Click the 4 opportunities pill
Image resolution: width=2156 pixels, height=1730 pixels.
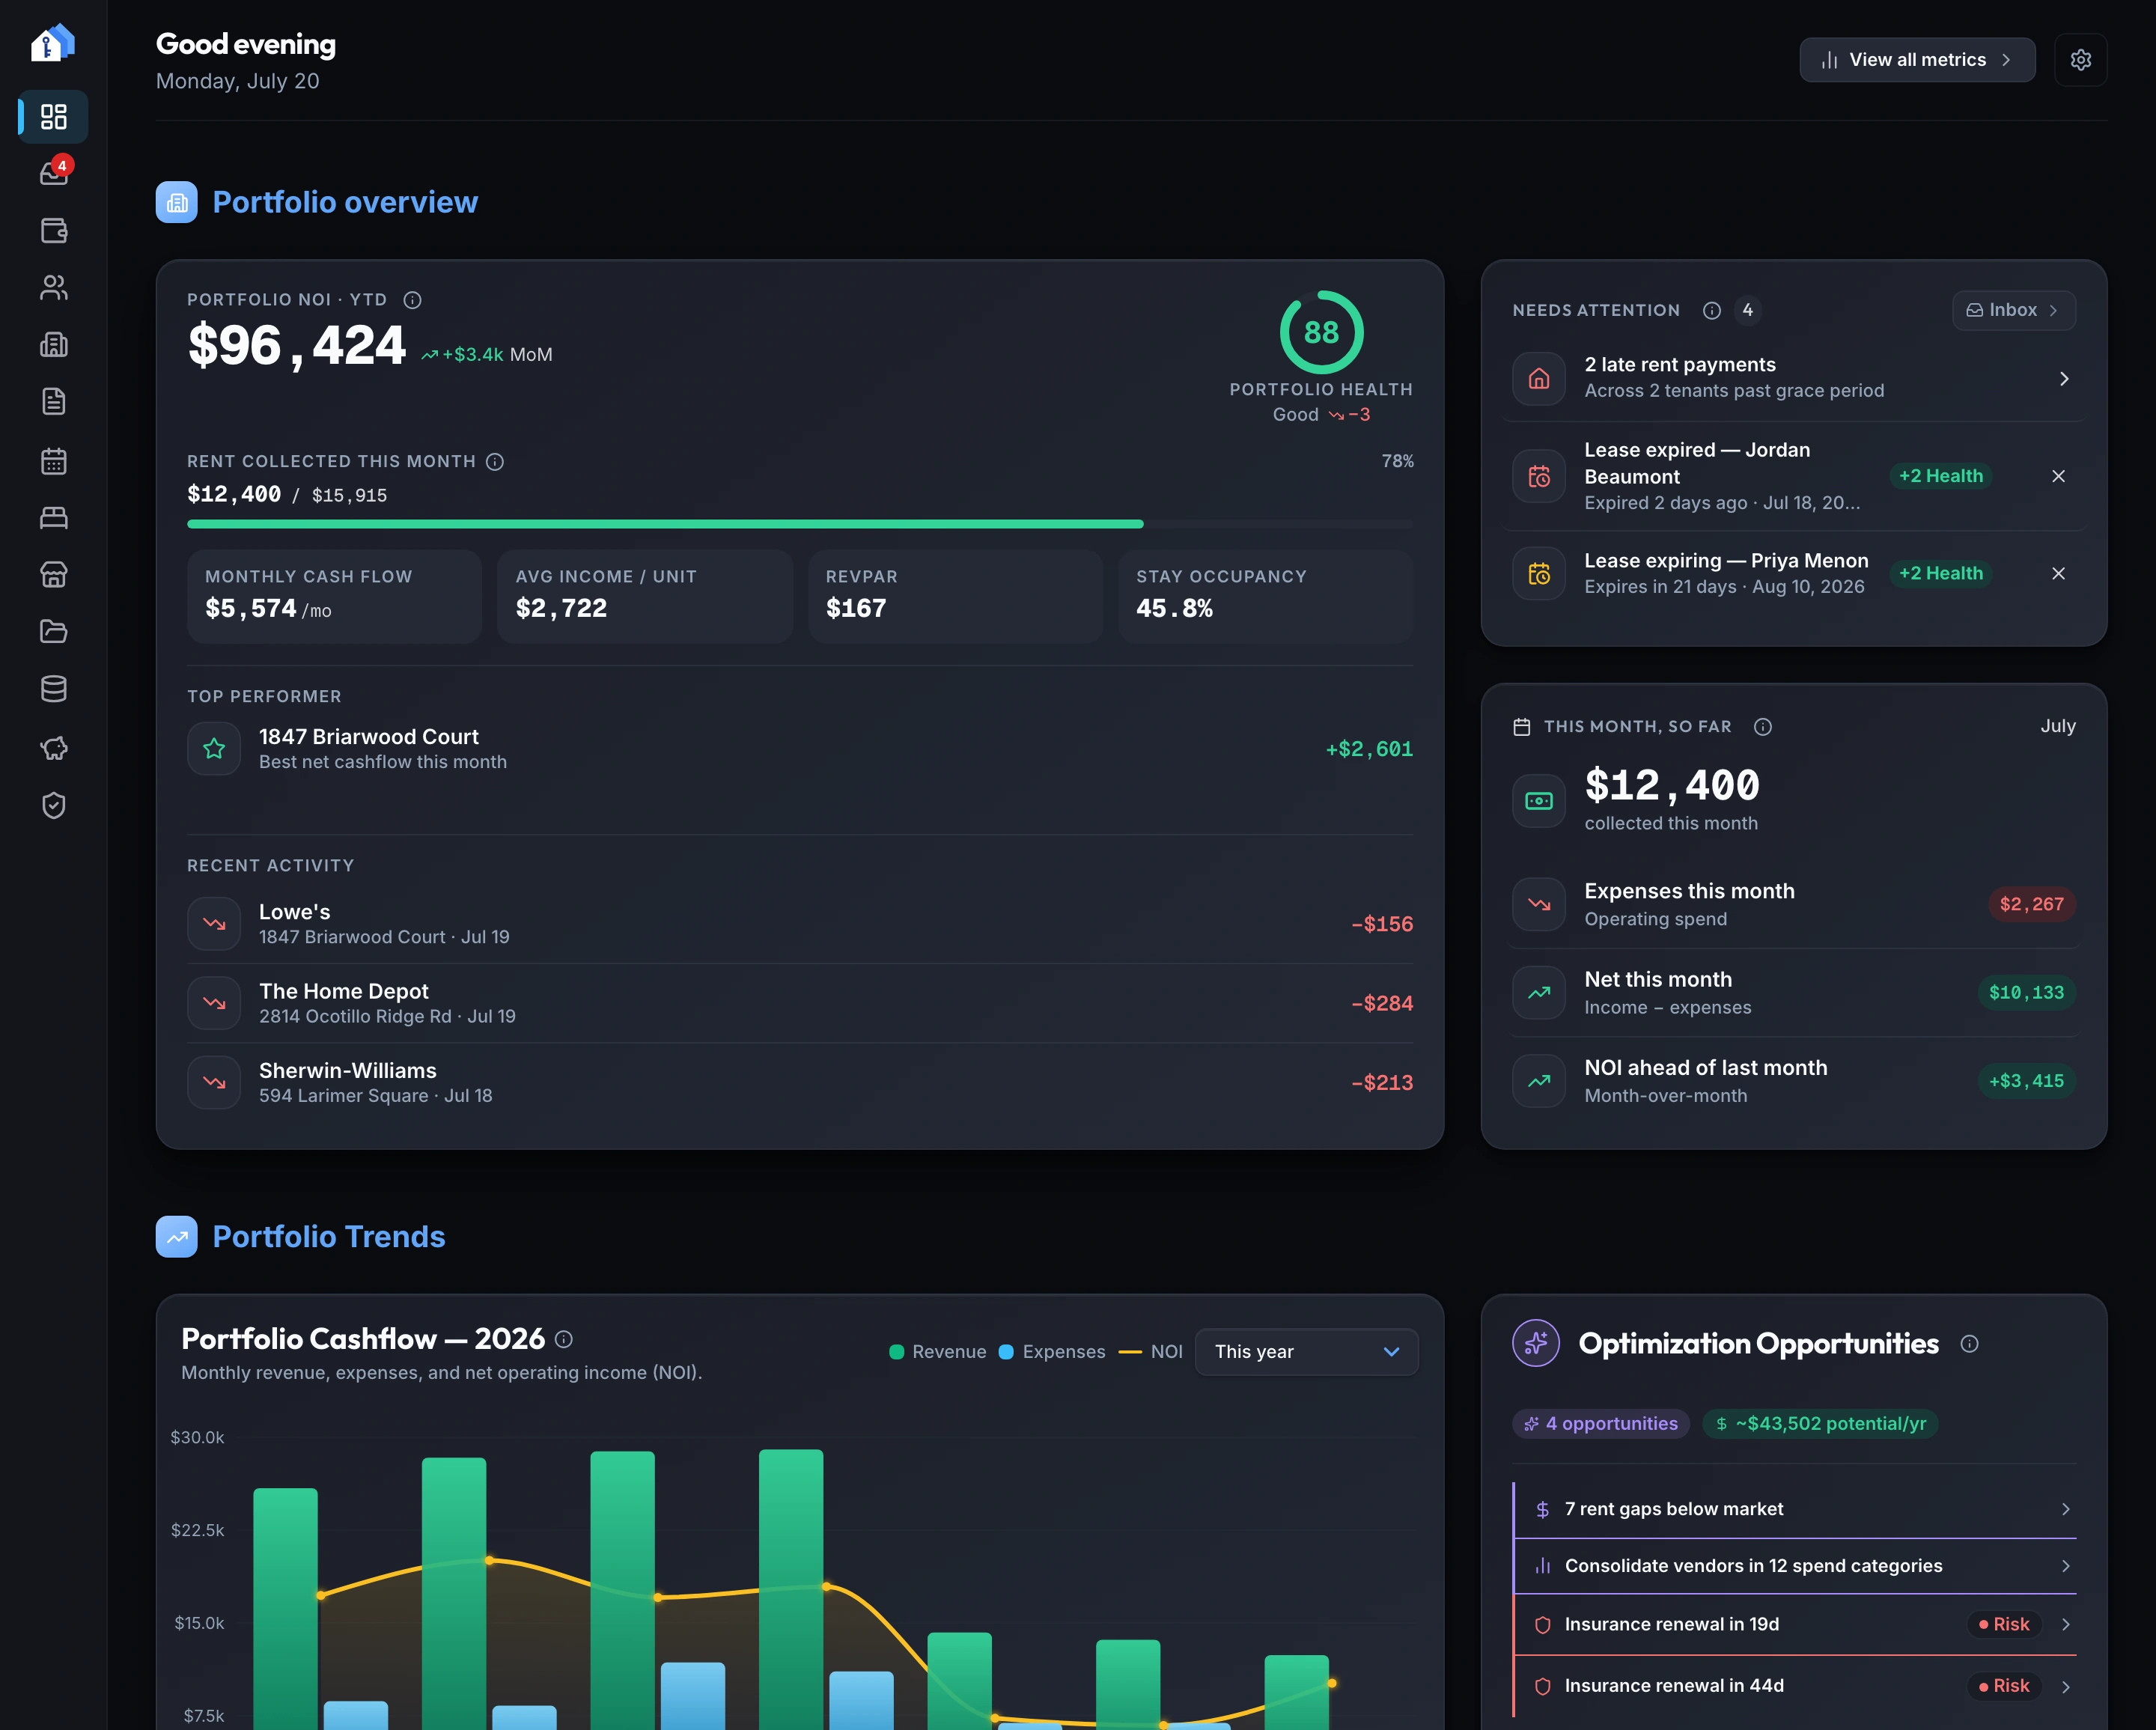(1601, 1424)
